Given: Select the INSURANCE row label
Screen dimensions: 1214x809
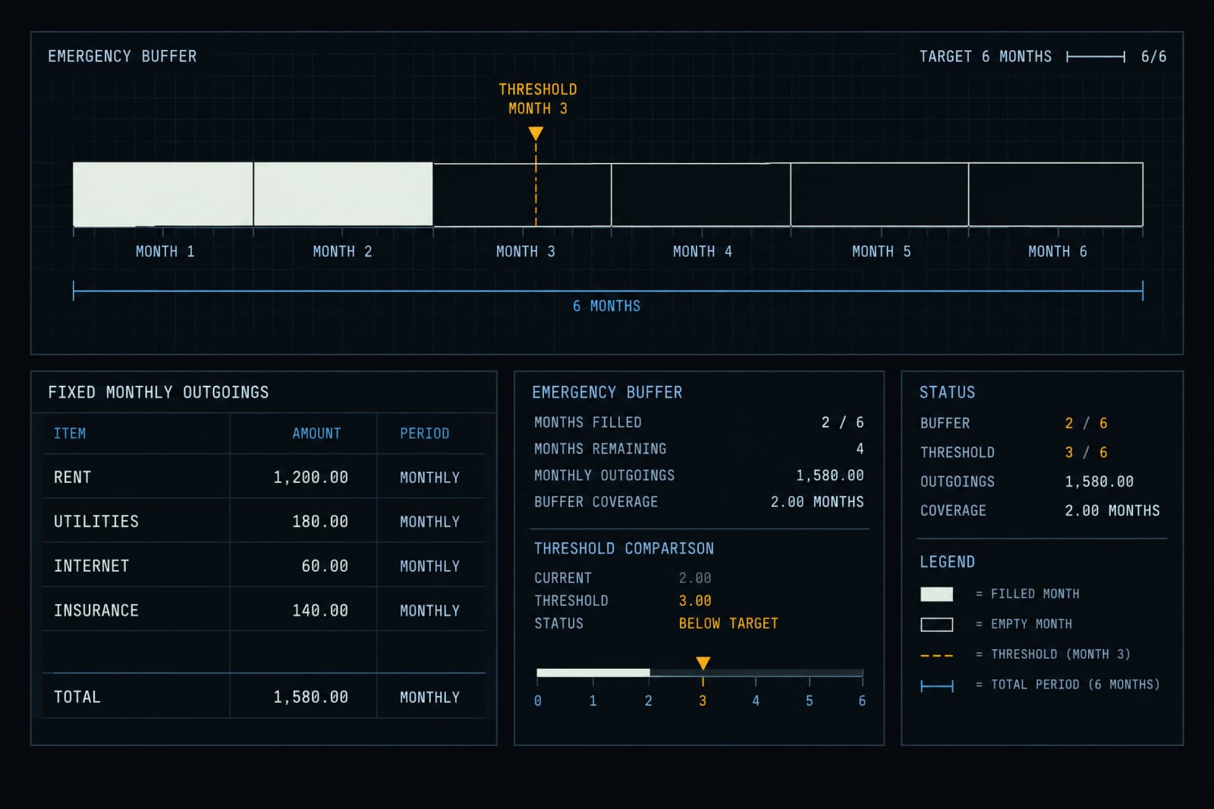Looking at the screenshot, I should point(96,611).
